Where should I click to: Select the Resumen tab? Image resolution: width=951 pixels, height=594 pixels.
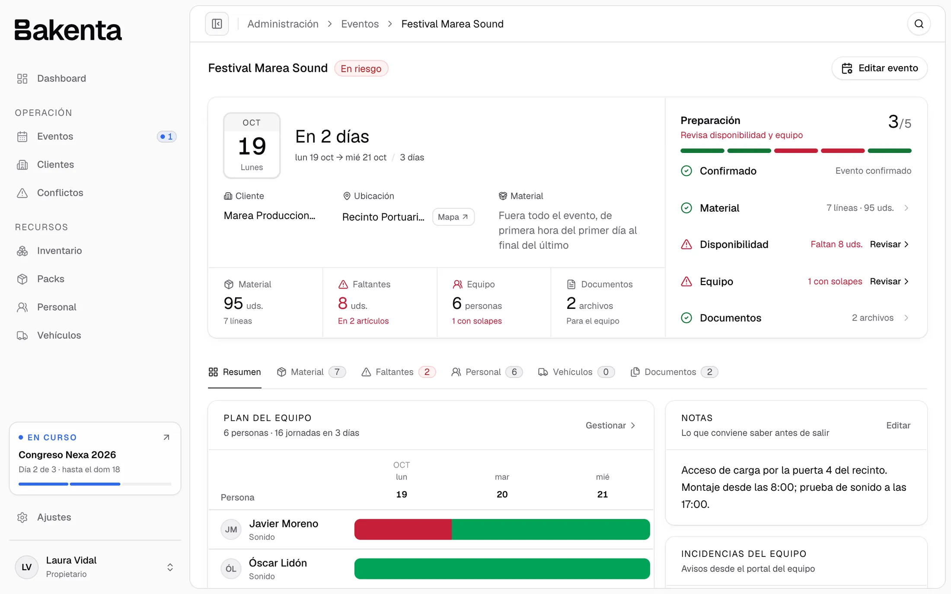click(x=235, y=372)
